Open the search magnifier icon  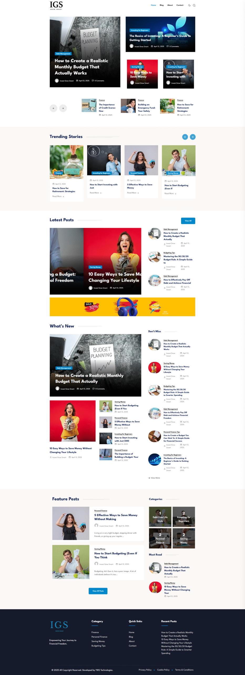[x=194, y=5]
